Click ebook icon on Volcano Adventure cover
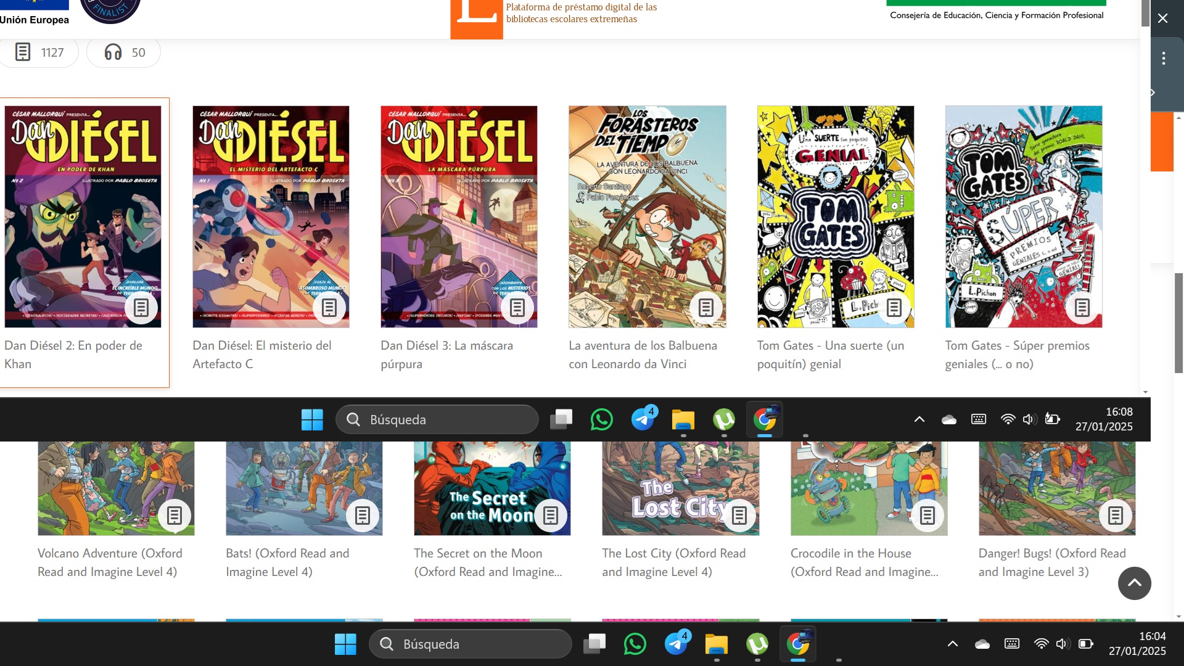 coord(174,515)
